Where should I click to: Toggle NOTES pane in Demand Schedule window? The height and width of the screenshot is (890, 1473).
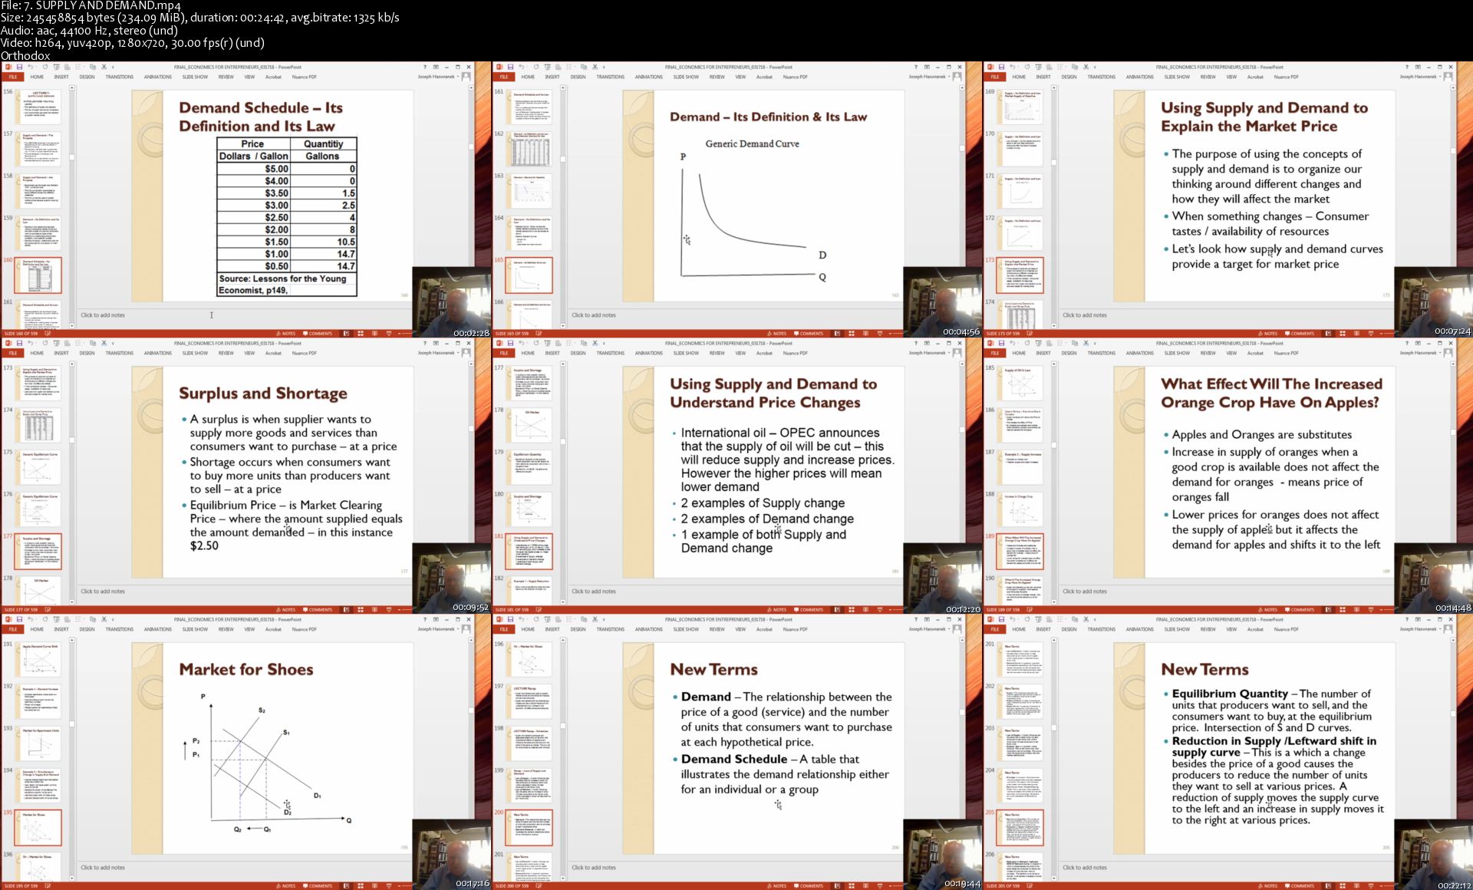click(285, 334)
